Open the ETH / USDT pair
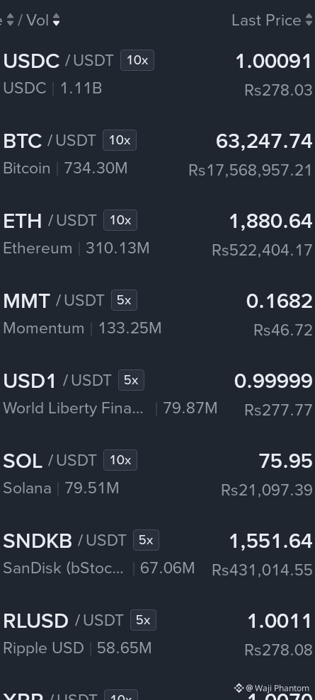 (157, 234)
